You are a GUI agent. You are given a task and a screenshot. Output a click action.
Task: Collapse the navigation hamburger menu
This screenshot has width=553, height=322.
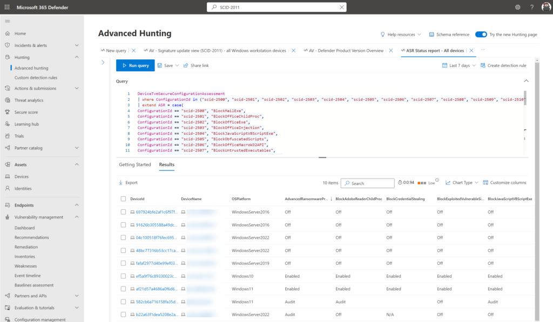[x=8, y=22]
